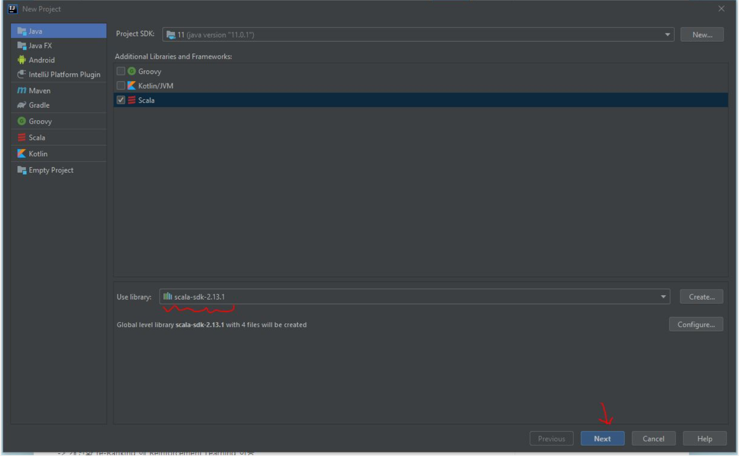This screenshot has height=456, width=739.
Task: Click the Groovy icon in the sidebar
Action: [x=21, y=121]
